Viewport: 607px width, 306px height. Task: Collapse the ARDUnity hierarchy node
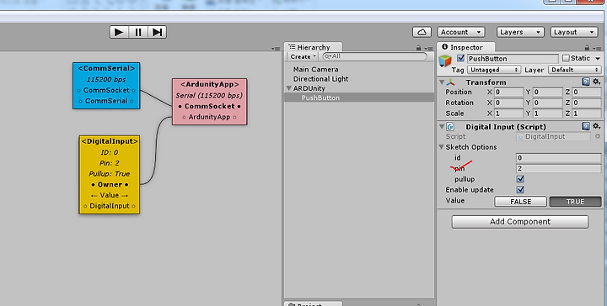coord(289,88)
